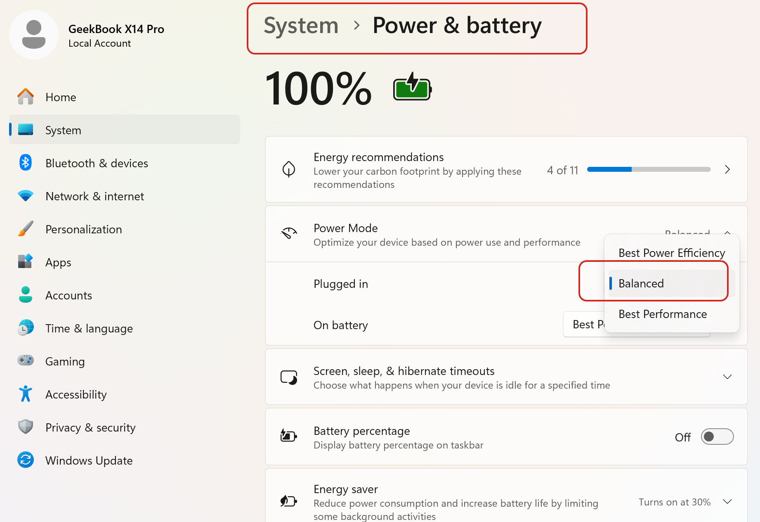Screen dimensions: 760x522
Task: Click the Bluetooth & devices icon
Action: pos(26,163)
